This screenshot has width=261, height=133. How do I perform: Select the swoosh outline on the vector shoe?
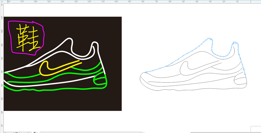tap(201, 68)
